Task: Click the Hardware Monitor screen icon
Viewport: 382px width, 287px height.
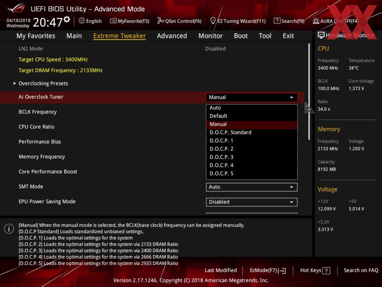Action: (321, 35)
